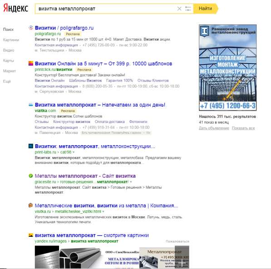Click the vizitka.com result favicon
Image resolution: width=271 pixels, height=269 pixels.
click(31, 104)
